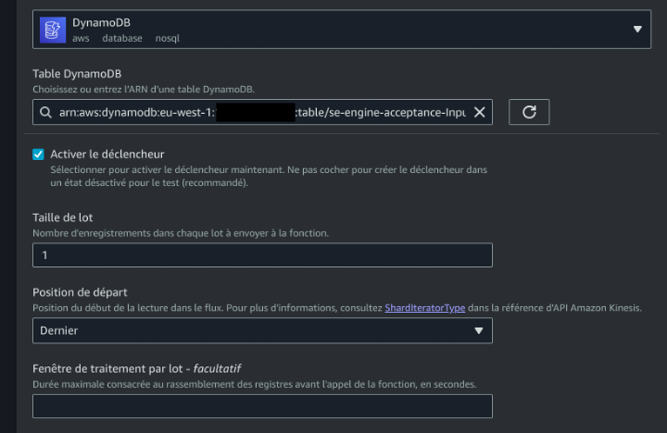
Task: Click the 'Taille de lot' label
Action: (x=63, y=217)
